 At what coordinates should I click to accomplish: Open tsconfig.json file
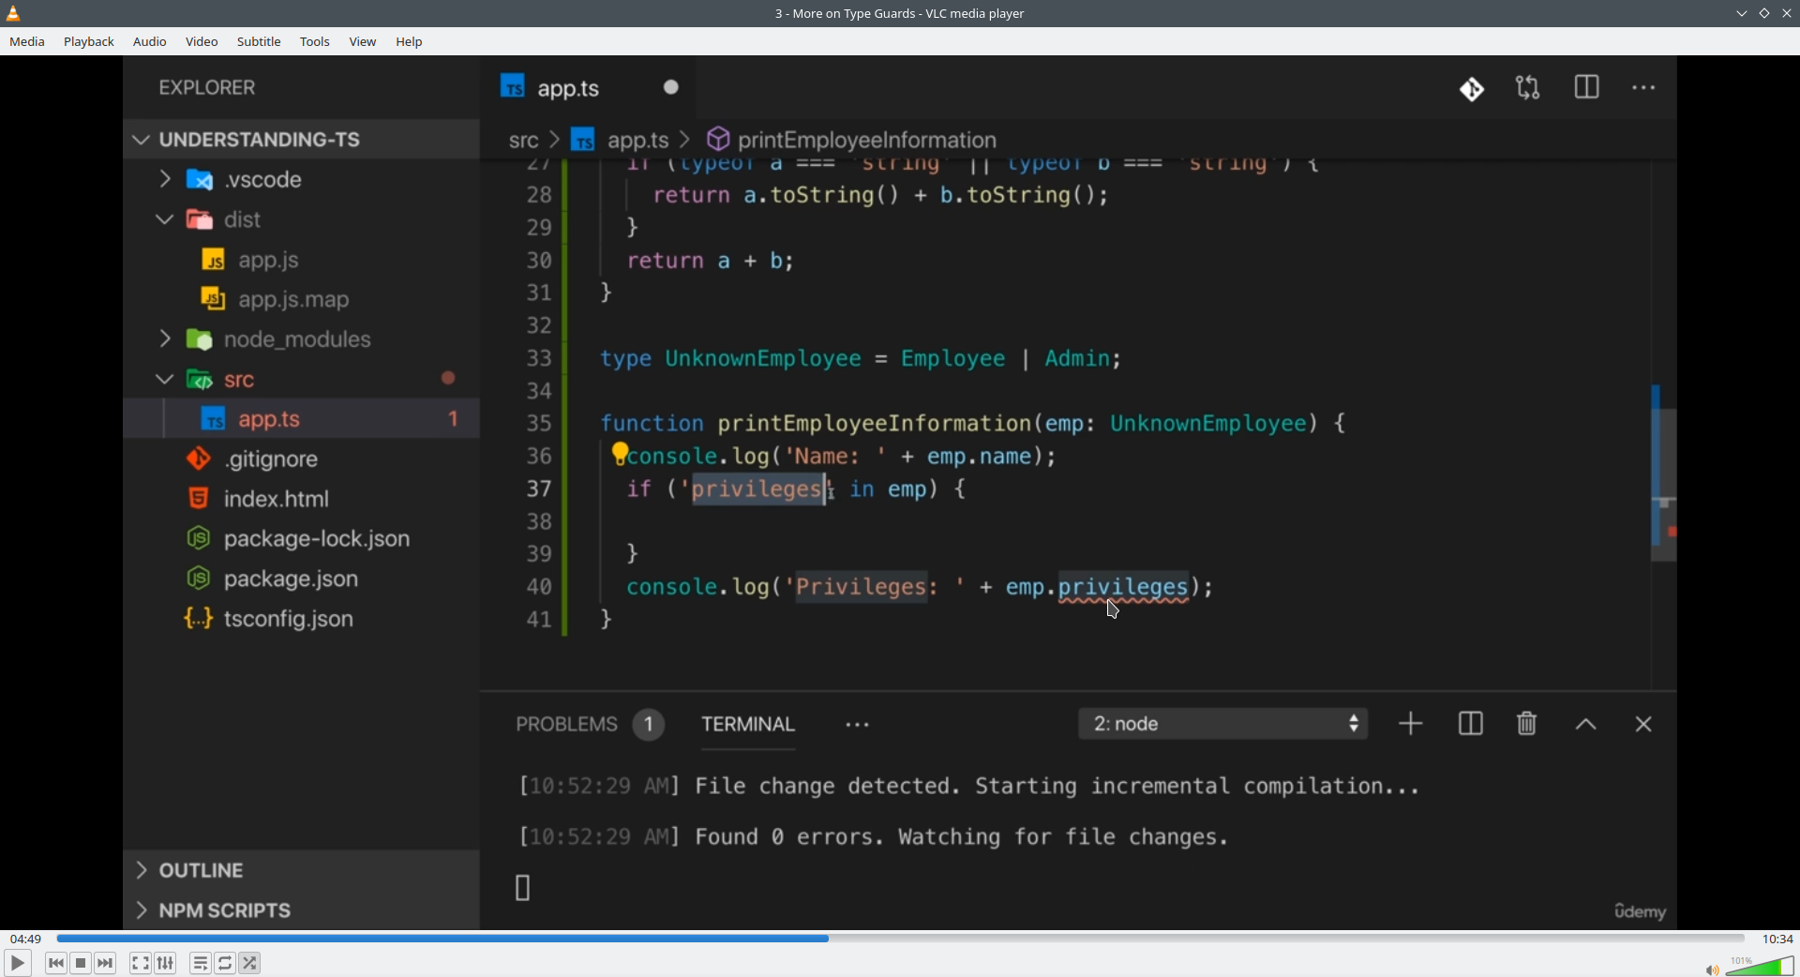tap(301, 620)
